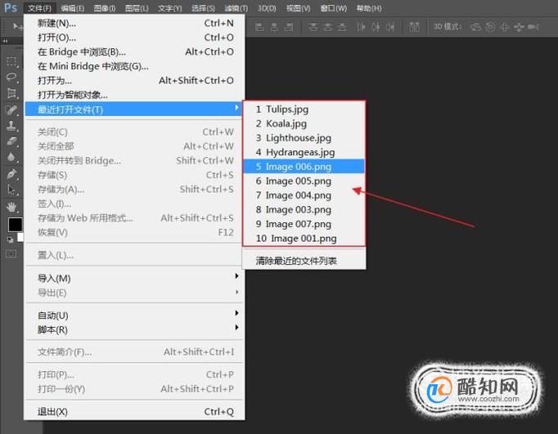The image size is (558, 434).
Task: Expand 最近打开文件(T) submenu arrow
Action: [236, 108]
